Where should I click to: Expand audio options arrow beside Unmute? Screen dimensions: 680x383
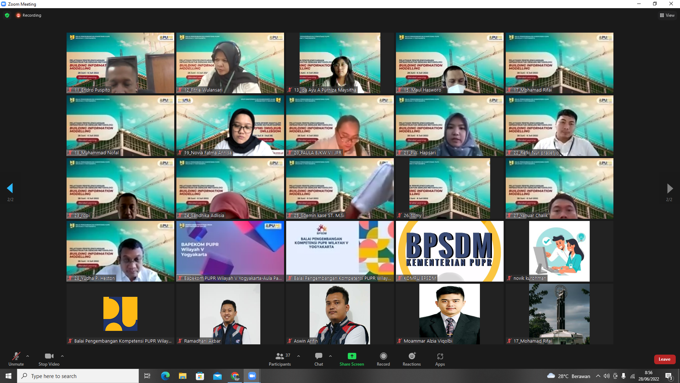[28, 356]
